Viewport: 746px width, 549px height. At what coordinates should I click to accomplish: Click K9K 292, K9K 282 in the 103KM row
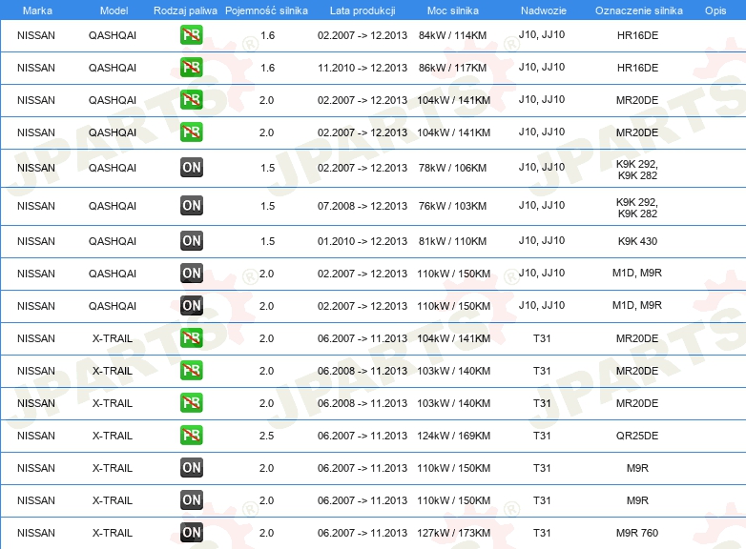pos(637,208)
